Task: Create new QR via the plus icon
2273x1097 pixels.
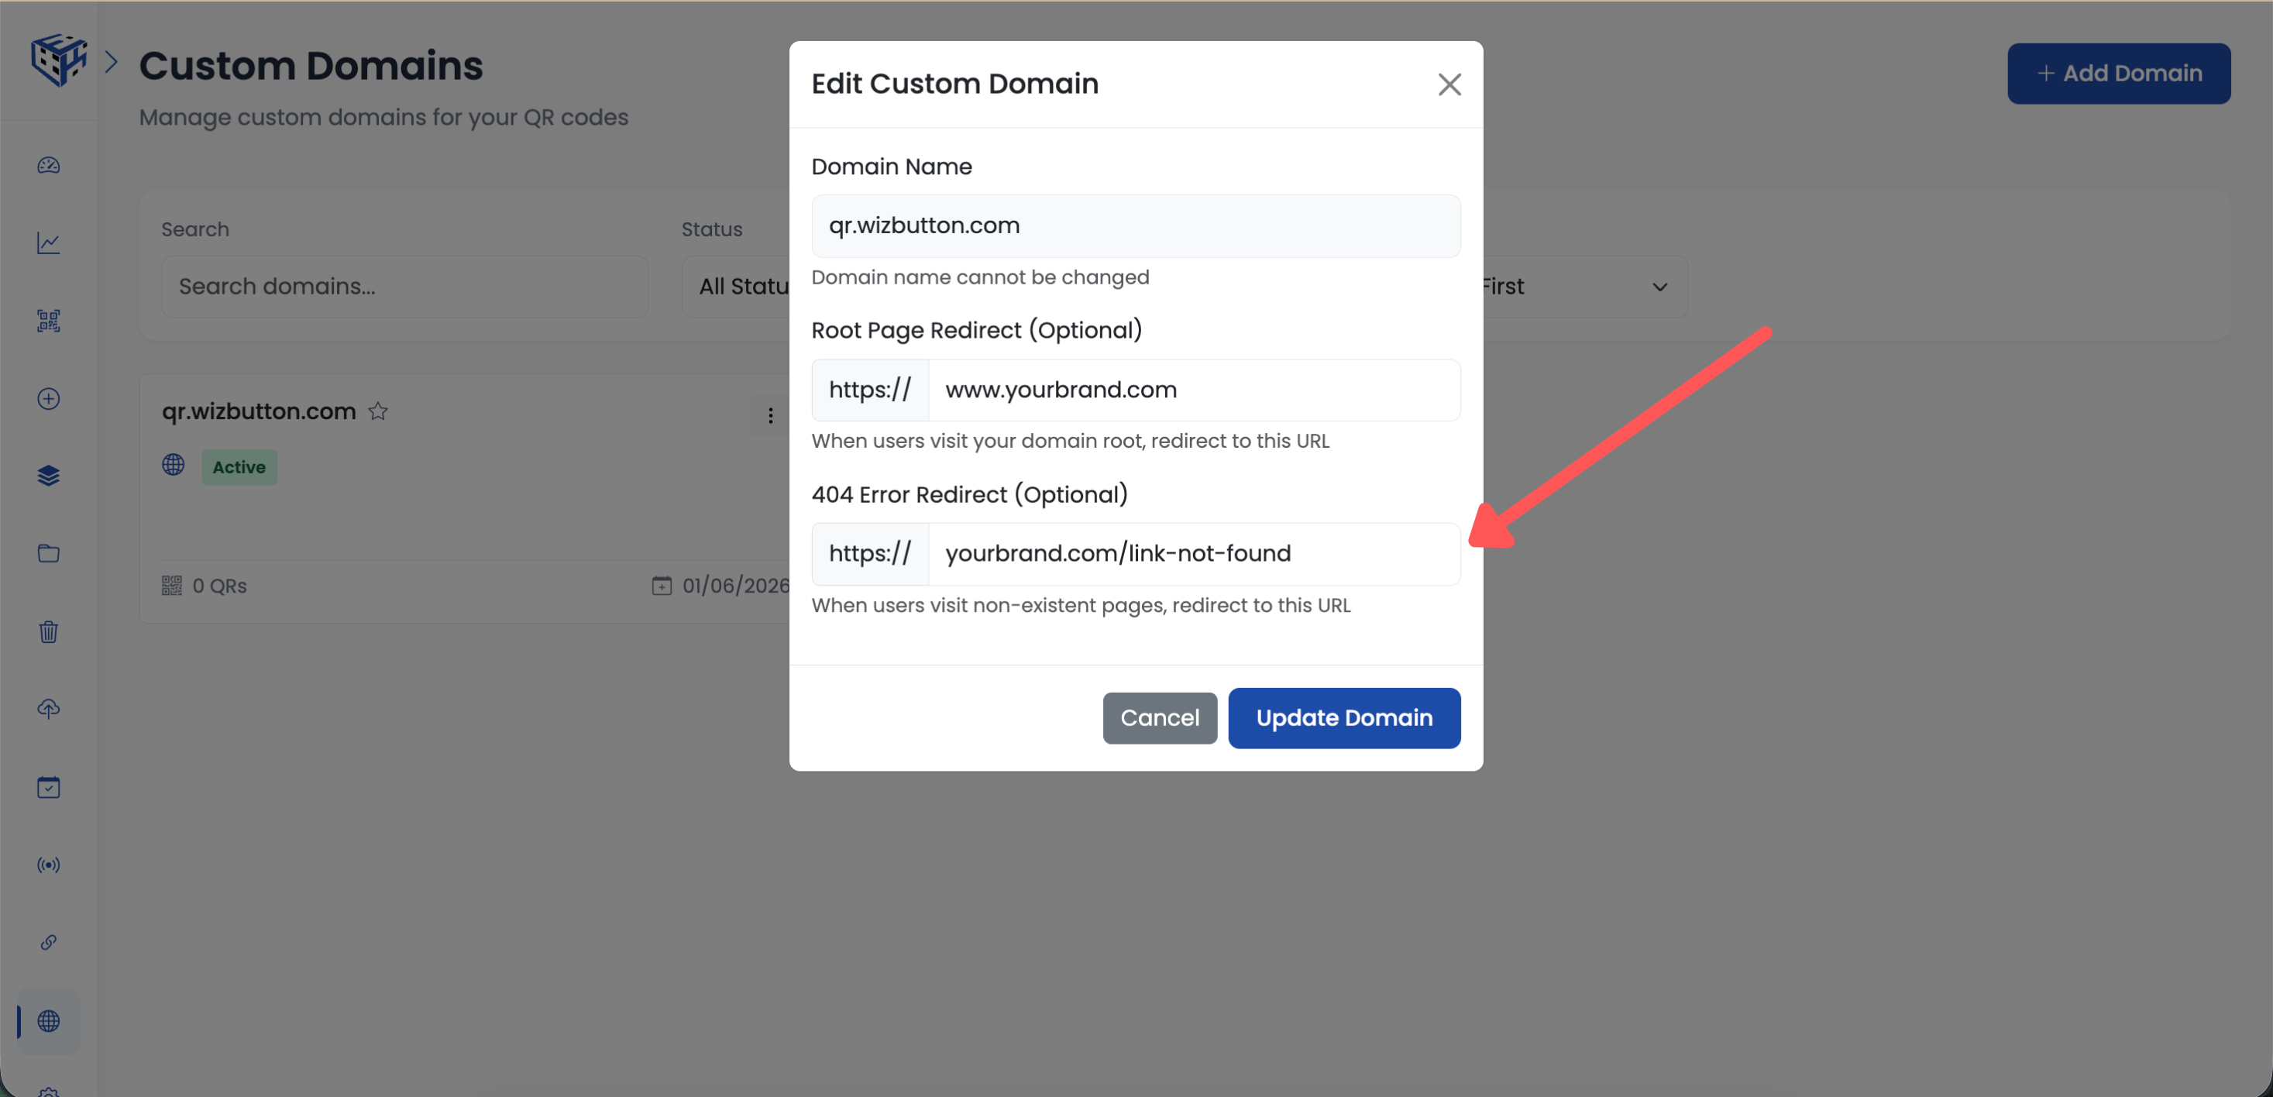Action: click(x=49, y=398)
